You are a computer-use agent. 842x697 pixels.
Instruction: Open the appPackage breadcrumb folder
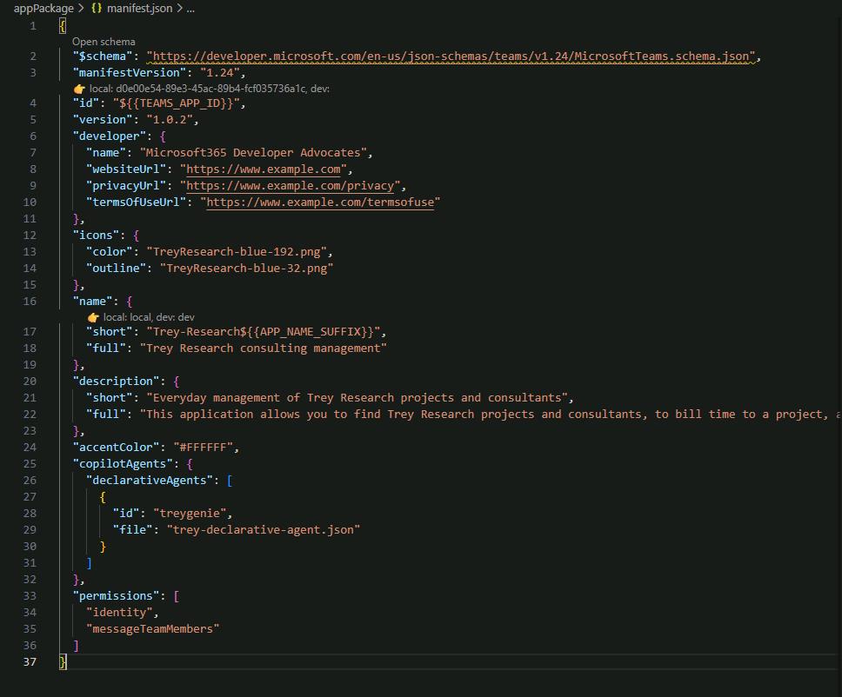click(x=43, y=8)
